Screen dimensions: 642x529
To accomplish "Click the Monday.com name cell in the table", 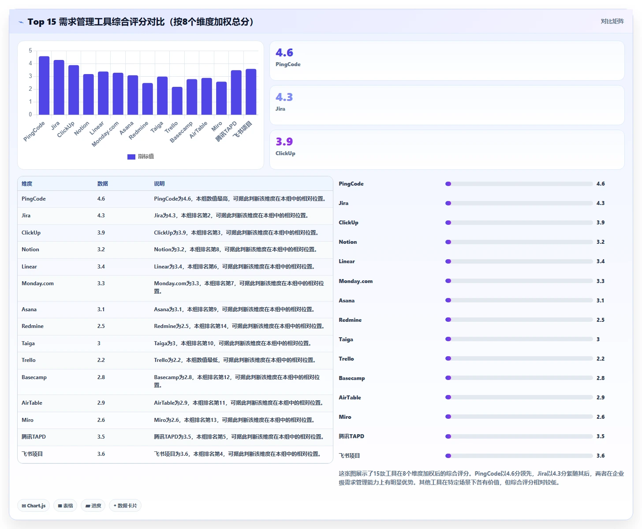I will coord(37,283).
